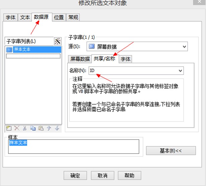Go to the 位置 tab
This screenshot has height=186, width=206.
(59, 17)
